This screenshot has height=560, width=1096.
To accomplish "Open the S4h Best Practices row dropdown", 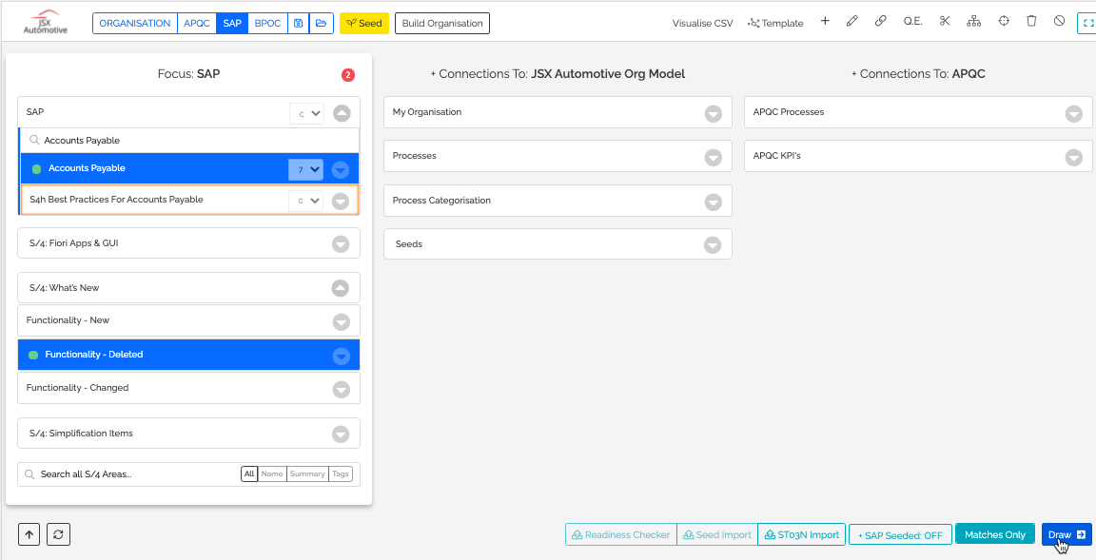I will tap(306, 201).
